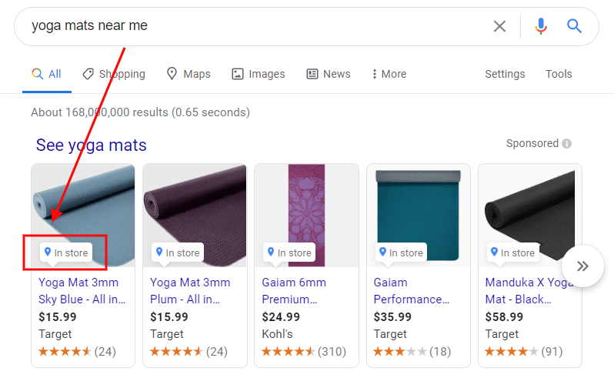
Task: Switch to the Images tab
Action: [259, 74]
